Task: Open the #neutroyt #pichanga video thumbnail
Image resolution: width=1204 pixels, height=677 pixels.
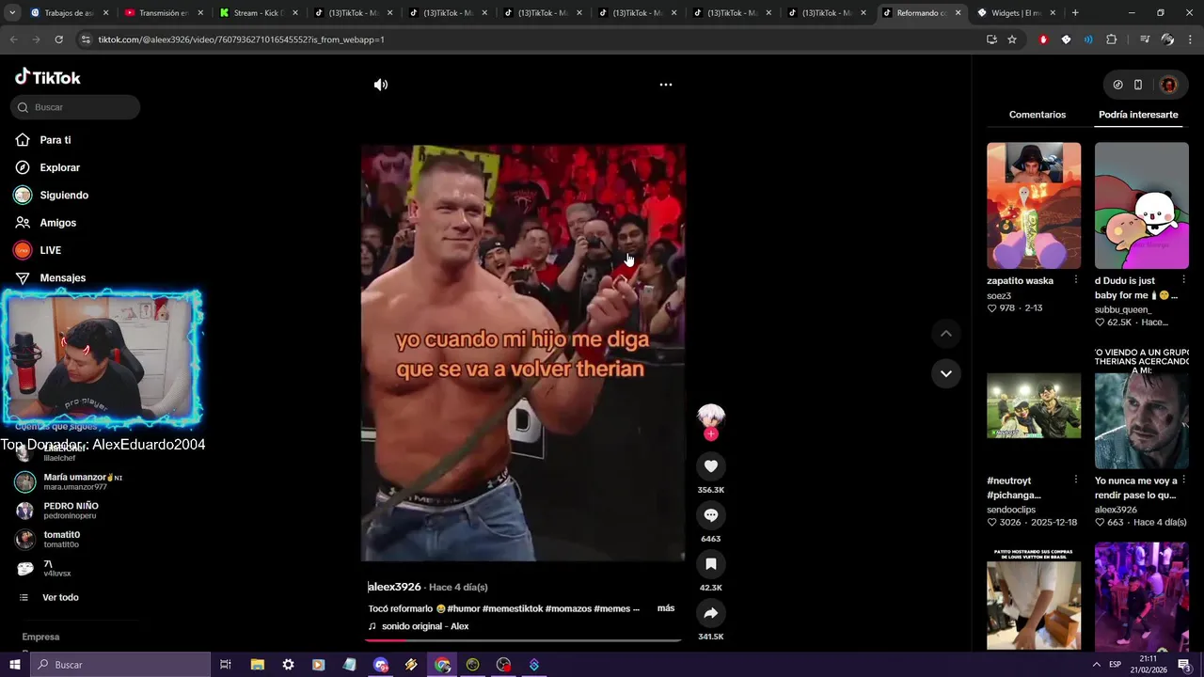Action: [x=1034, y=406]
